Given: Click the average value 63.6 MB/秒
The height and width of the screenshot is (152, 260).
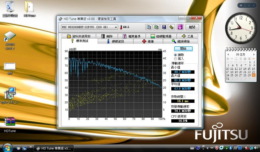Looking at the screenshot, I should [183, 89].
